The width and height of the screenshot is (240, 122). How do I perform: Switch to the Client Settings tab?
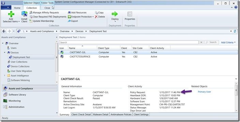click(141, 115)
